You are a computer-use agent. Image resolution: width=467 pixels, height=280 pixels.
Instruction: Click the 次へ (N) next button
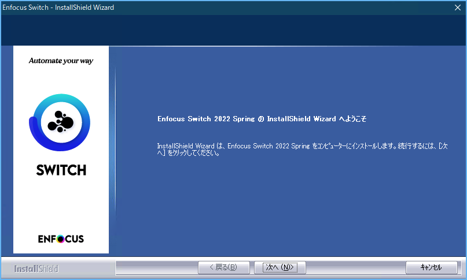(280, 267)
